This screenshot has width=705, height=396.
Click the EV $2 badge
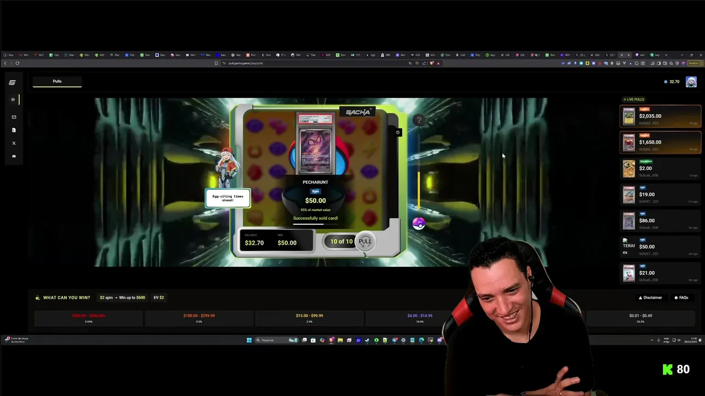click(x=159, y=298)
